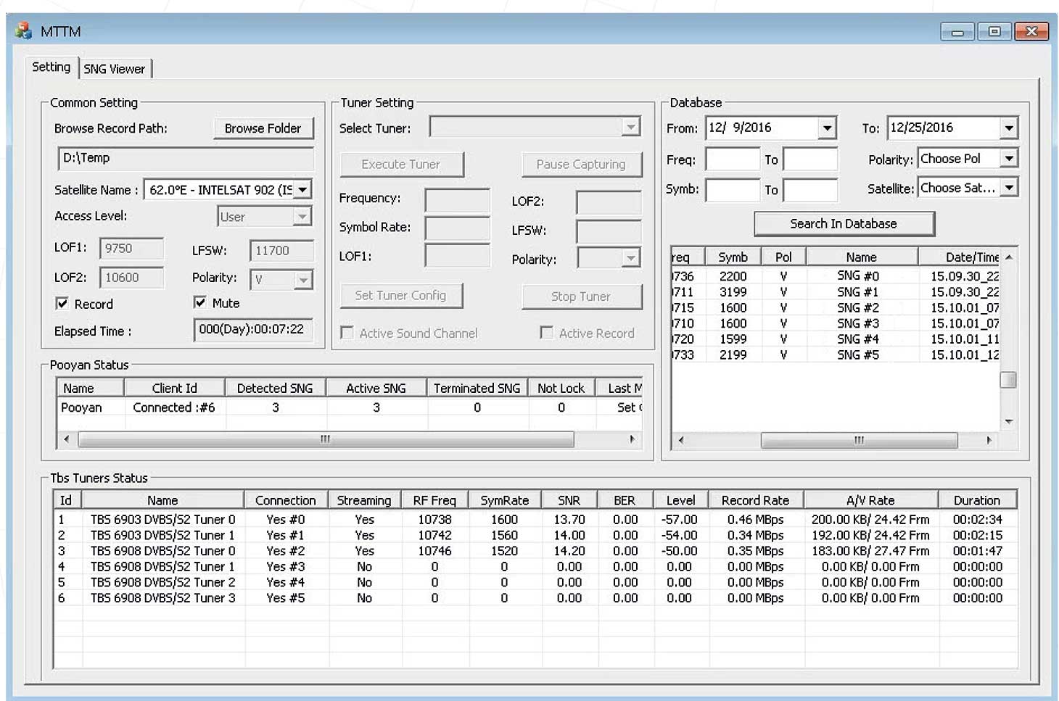Image resolution: width=1059 pixels, height=701 pixels.
Task: Click the Tuner Setting Frequency field
Action: pyautogui.click(x=458, y=199)
